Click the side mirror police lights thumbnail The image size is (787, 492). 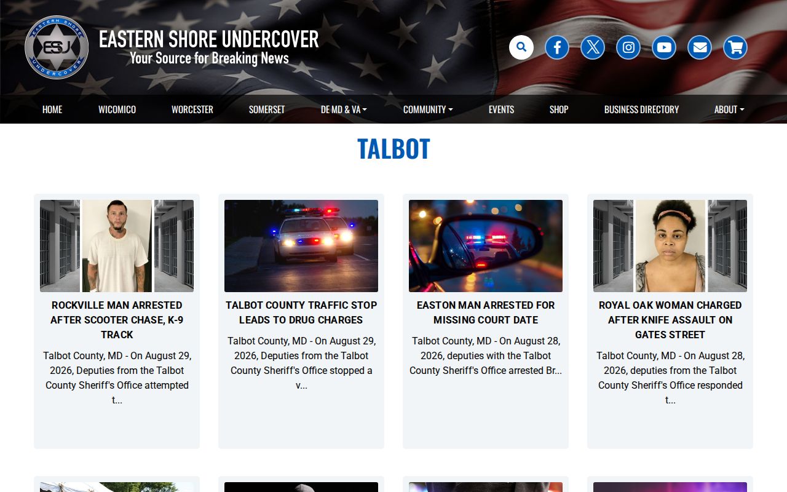(486, 246)
